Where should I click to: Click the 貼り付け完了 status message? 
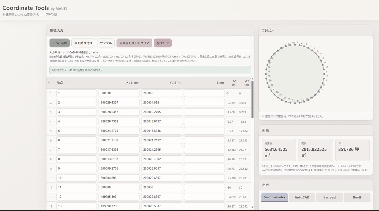click(x=150, y=70)
